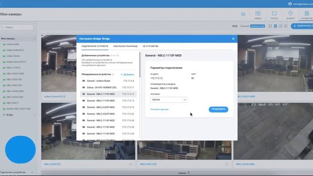This screenshot has height=176, width=313.
Task: Select NBLC-2420-F-MSD camera in sidebar
Action: click(x=15, y=73)
